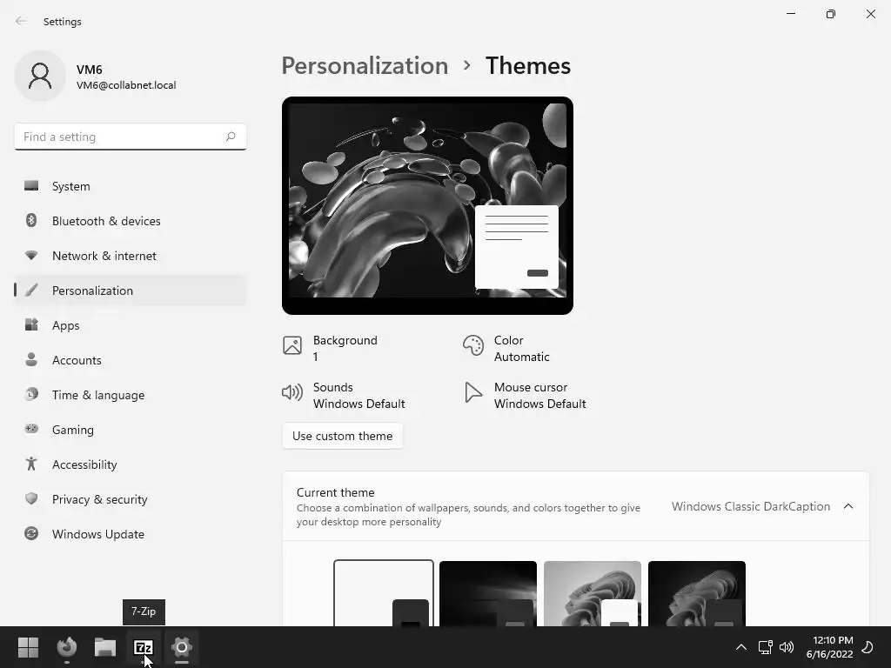Click notification moon icon in tray
Viewport: 891px width, 668px height.
tap(868, 647)
